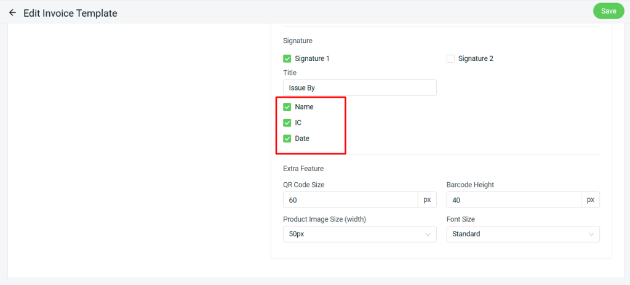Click the Signature section label

click(298, 41)
